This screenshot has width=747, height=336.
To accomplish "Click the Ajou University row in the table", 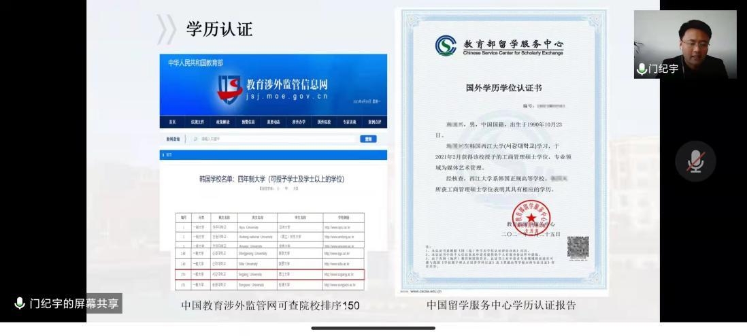I will pyautogui.click(x=271, y=228).
